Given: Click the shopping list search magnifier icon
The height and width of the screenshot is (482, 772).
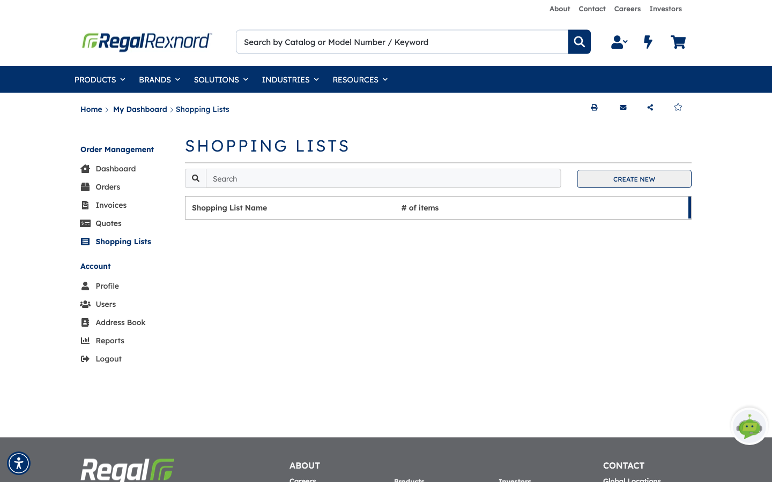Looking at the screenshot, I should coord(196,178).
